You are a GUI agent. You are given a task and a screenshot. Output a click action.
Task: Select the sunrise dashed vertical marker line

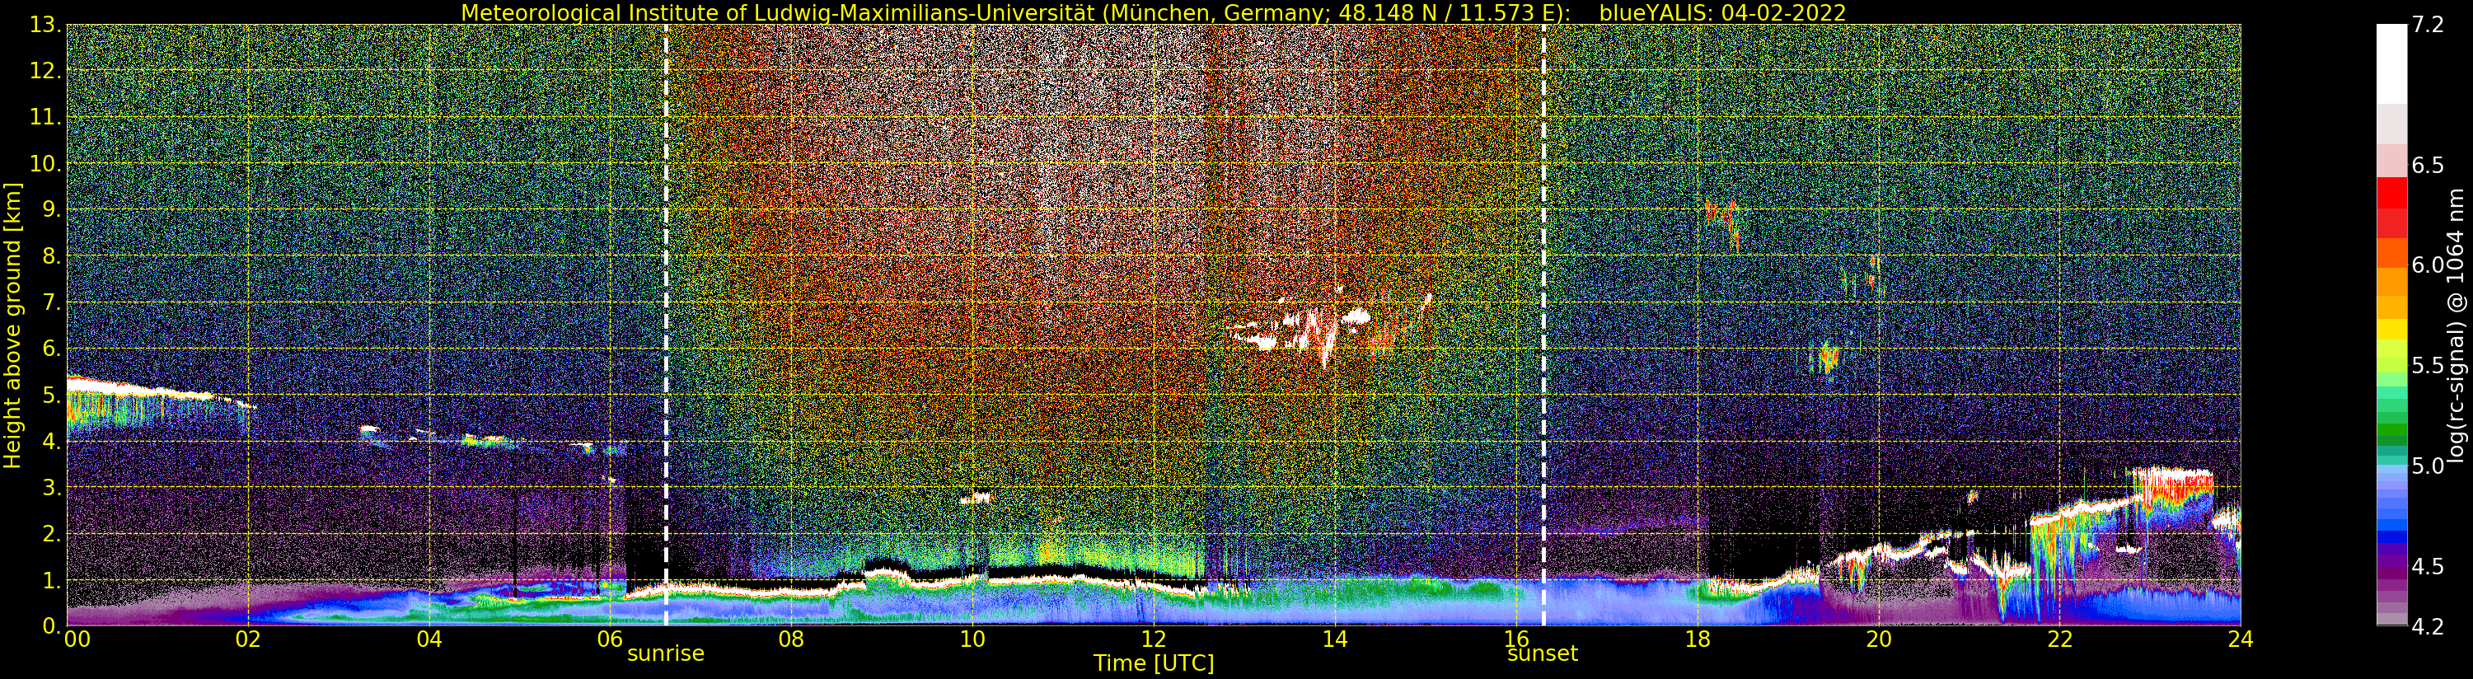tap(665, 325)
